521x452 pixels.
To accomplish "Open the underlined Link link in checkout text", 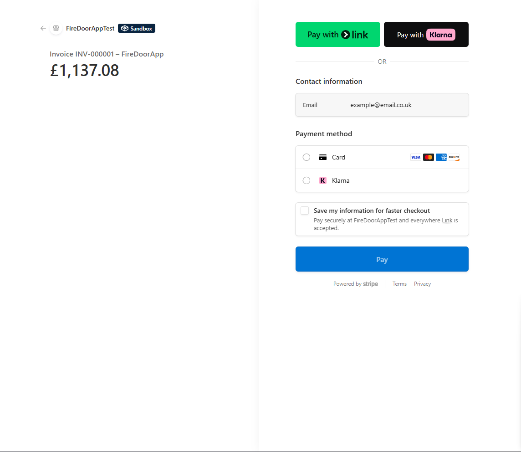I will click(447, 220).
